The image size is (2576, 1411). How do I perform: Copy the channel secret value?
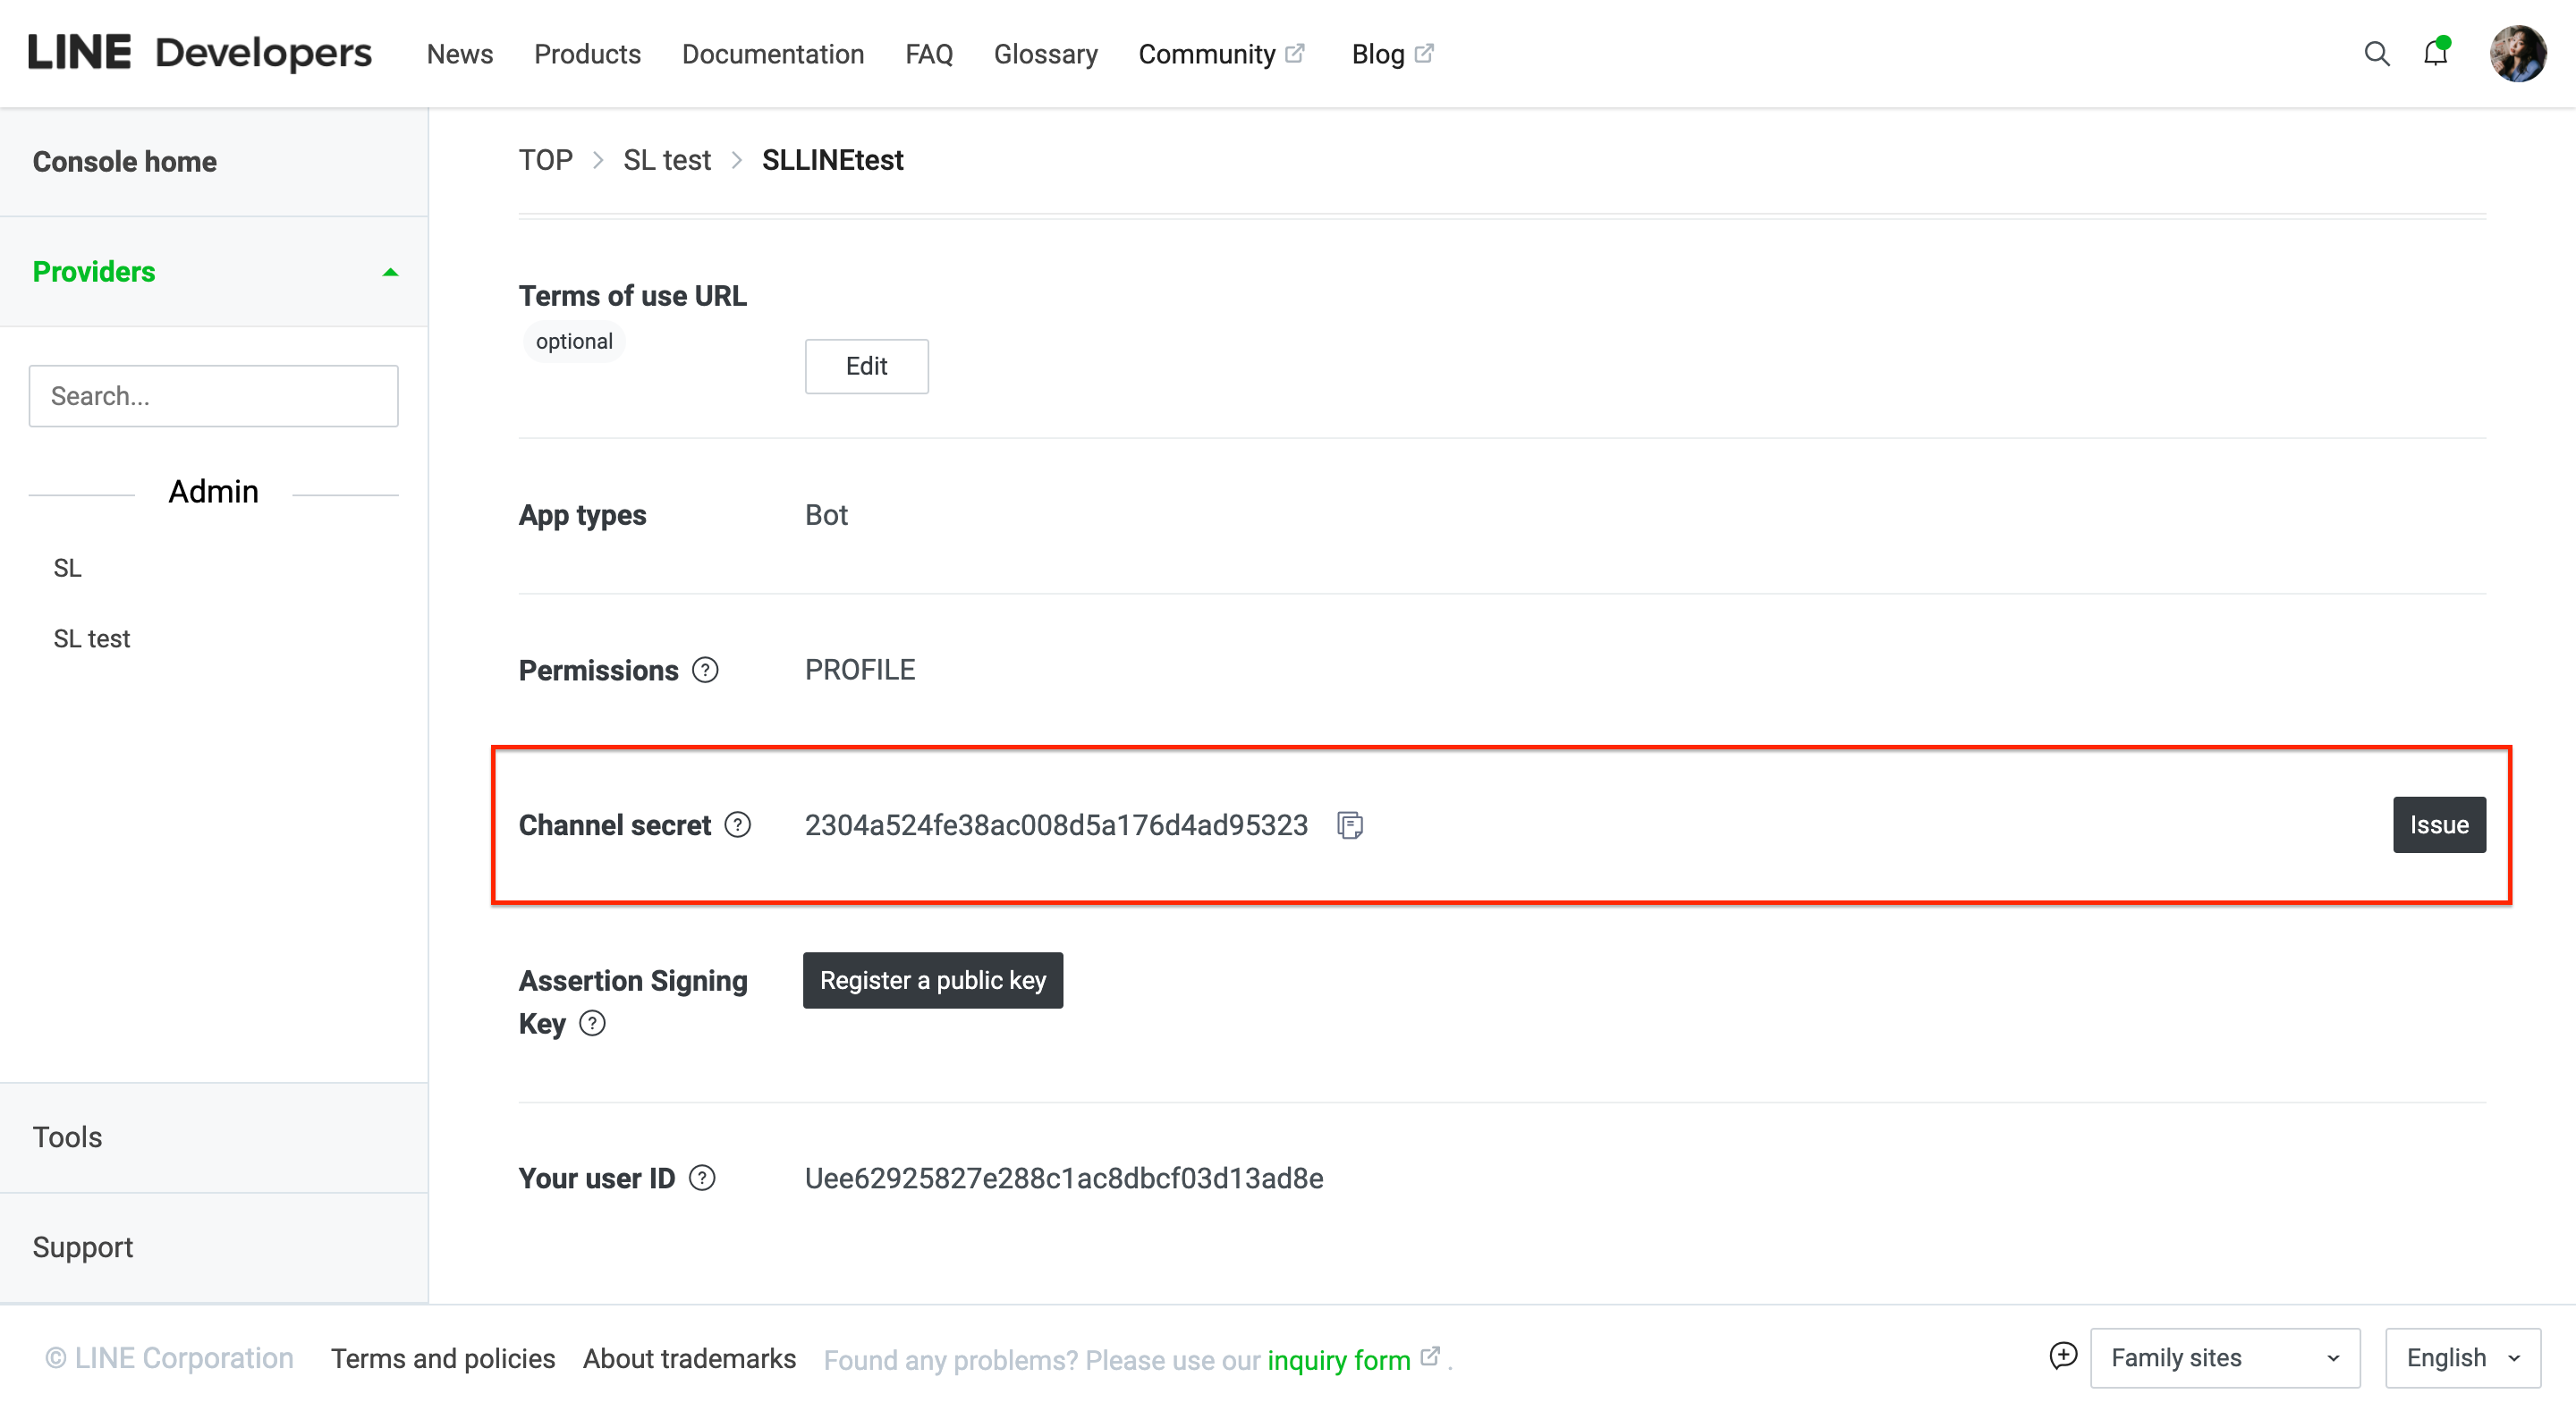(1350, 825)
